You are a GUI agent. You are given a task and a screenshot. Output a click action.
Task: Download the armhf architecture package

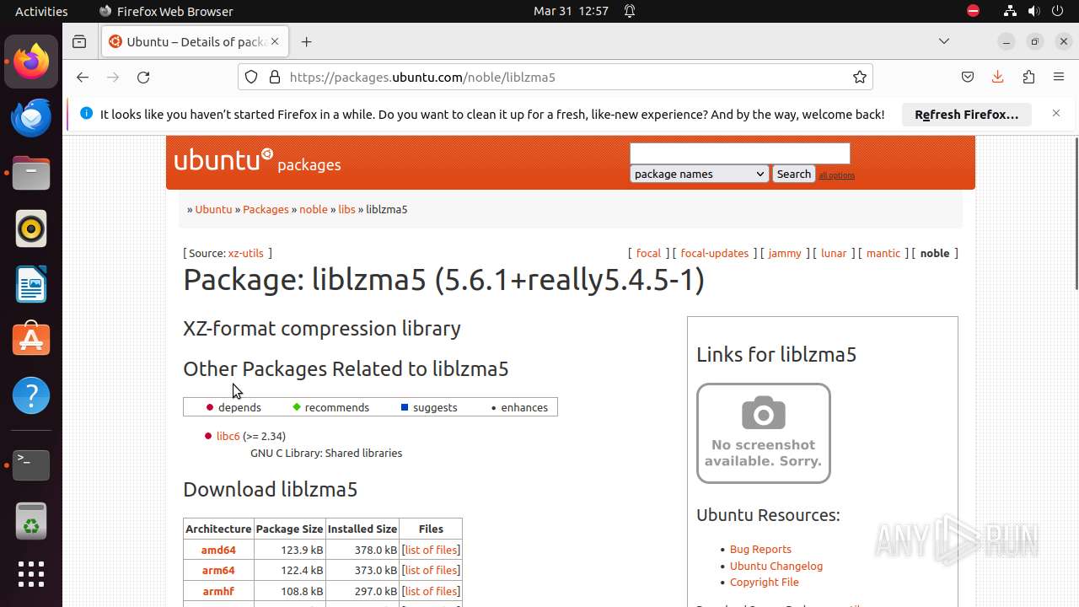point(218,591)
